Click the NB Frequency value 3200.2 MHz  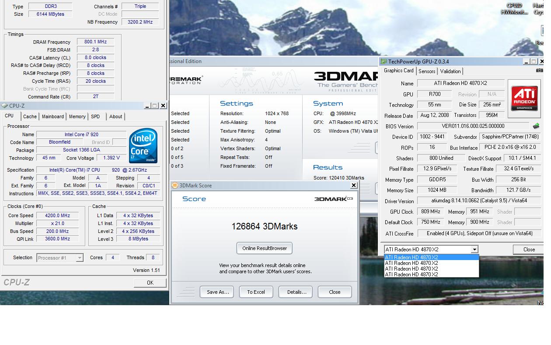(x=140, y=22)
